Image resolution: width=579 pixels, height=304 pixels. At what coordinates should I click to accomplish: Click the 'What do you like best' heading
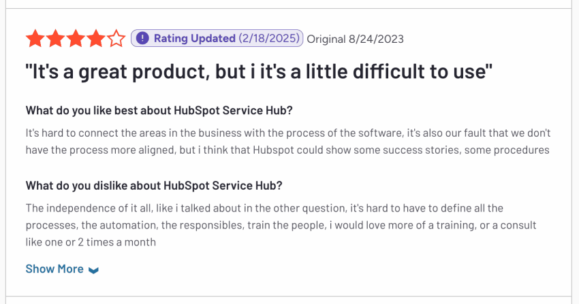159,110
